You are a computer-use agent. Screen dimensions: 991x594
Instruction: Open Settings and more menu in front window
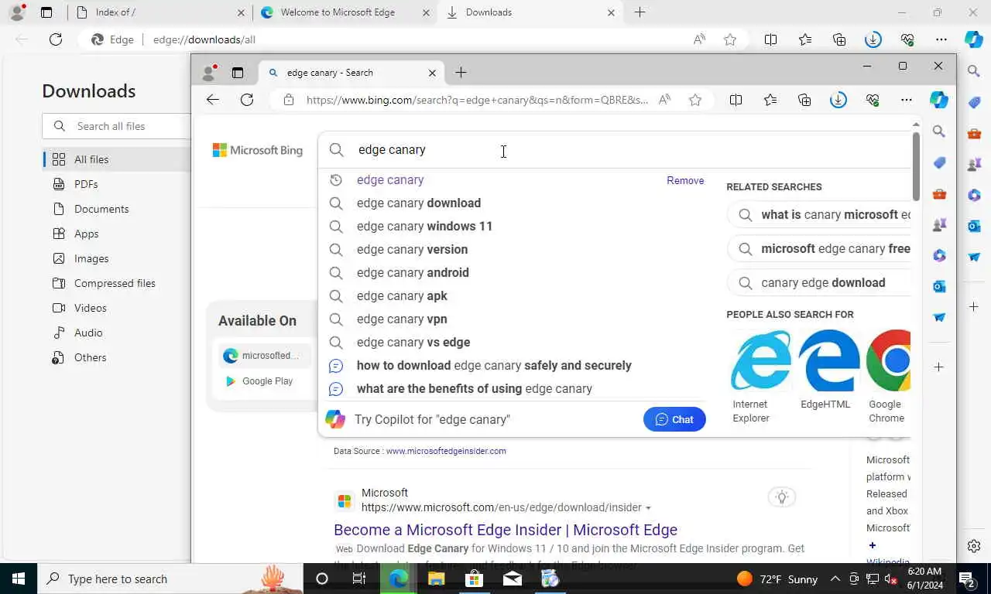click(906, 100)
